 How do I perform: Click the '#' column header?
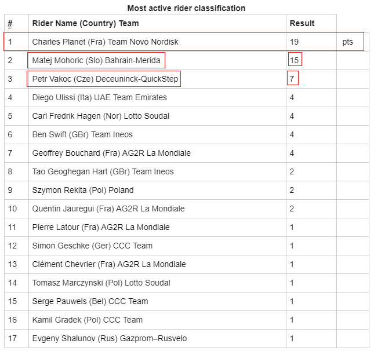tap(10, 24)
